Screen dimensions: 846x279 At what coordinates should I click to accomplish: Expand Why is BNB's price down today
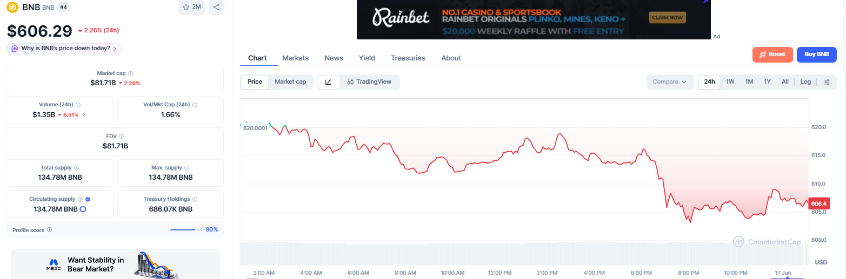point(65,49)
